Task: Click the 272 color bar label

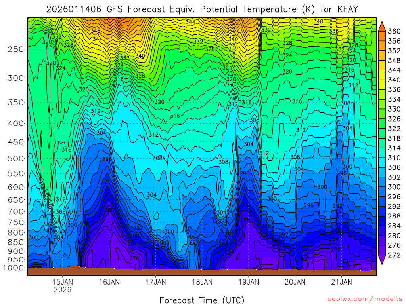Action: 394,255
